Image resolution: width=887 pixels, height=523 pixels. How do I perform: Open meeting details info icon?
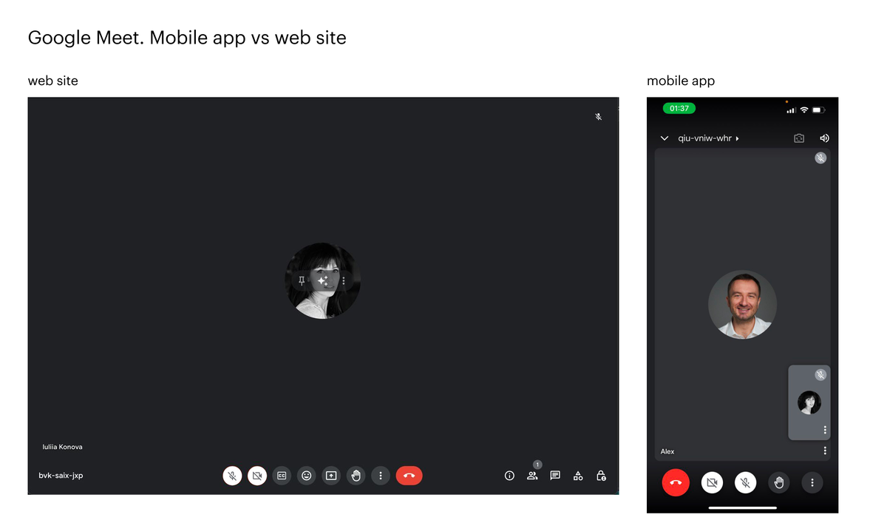509,476
